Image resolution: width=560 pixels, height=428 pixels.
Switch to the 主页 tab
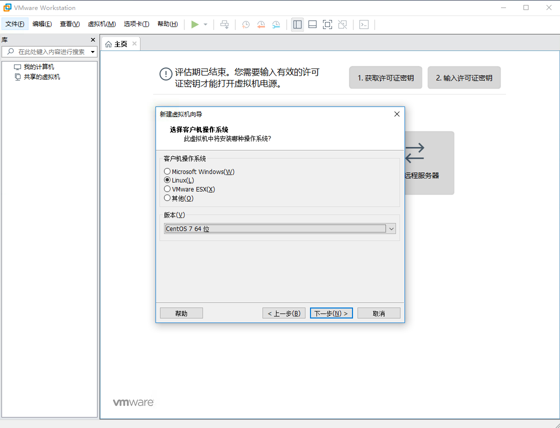coord(120,44)
